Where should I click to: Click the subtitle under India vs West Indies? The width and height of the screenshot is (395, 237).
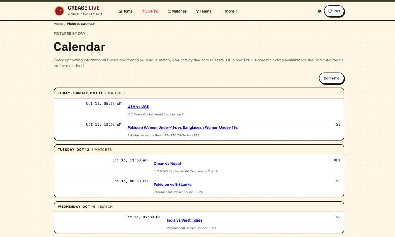(191, 228)
